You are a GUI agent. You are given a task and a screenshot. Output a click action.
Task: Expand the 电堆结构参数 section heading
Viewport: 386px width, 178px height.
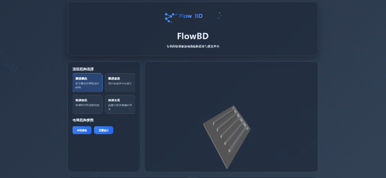83,120
